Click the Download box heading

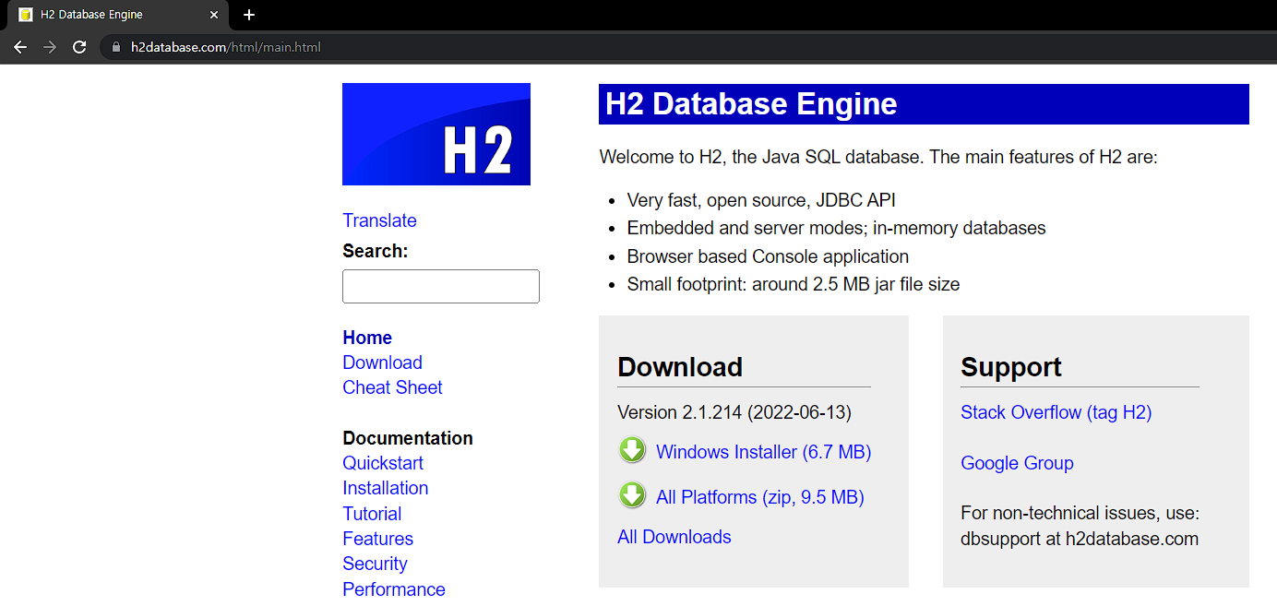click(680, 367)
